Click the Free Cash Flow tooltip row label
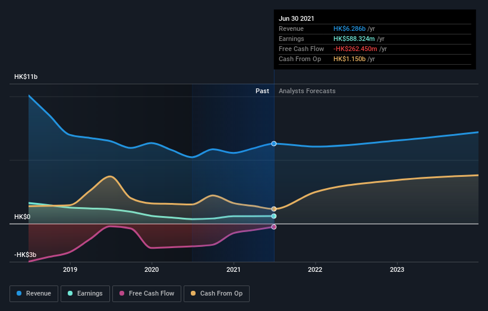 (301, 49)
